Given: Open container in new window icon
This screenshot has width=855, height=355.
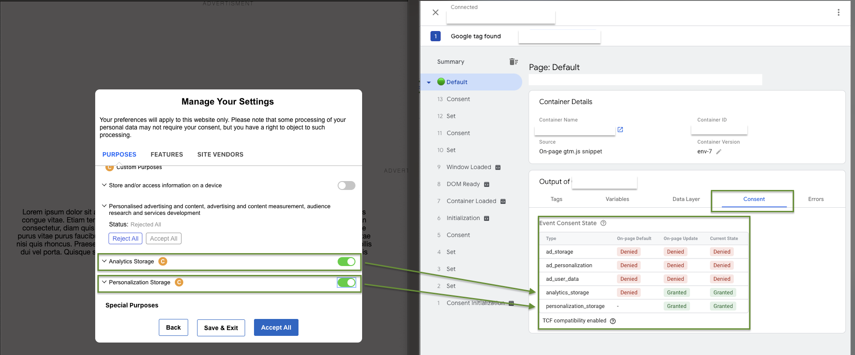Looking at the screenshot, I should pos(620,129).
